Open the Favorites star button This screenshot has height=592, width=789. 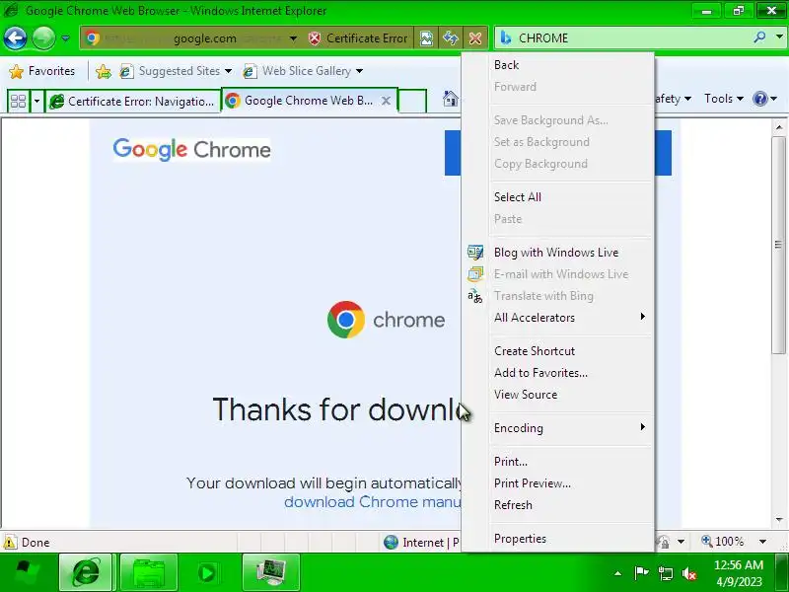click(x=42, y=71)
